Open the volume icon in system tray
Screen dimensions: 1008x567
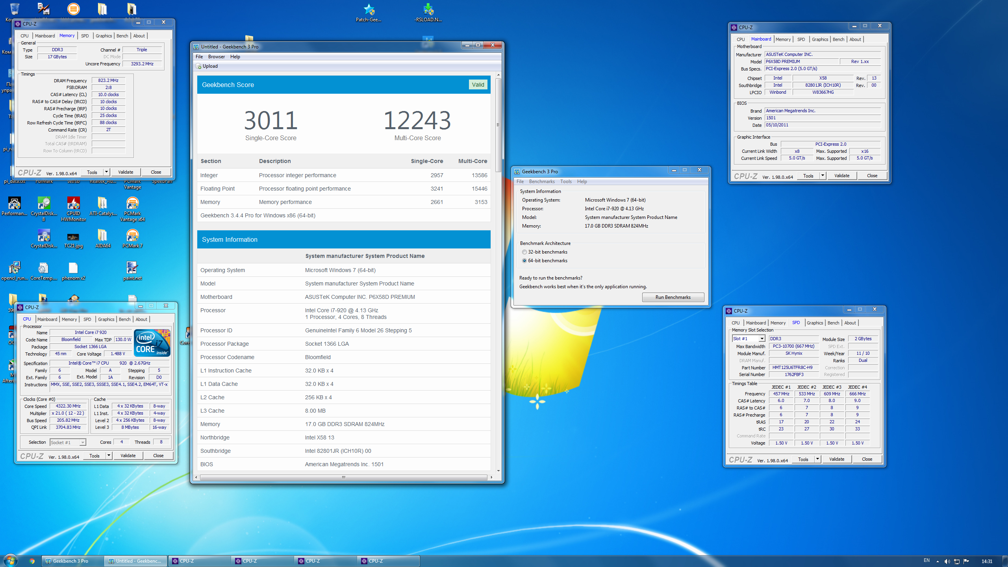(947, 561)
